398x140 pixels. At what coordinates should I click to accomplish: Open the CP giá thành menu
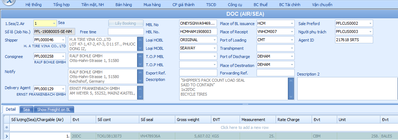click(x=184, y=5)
